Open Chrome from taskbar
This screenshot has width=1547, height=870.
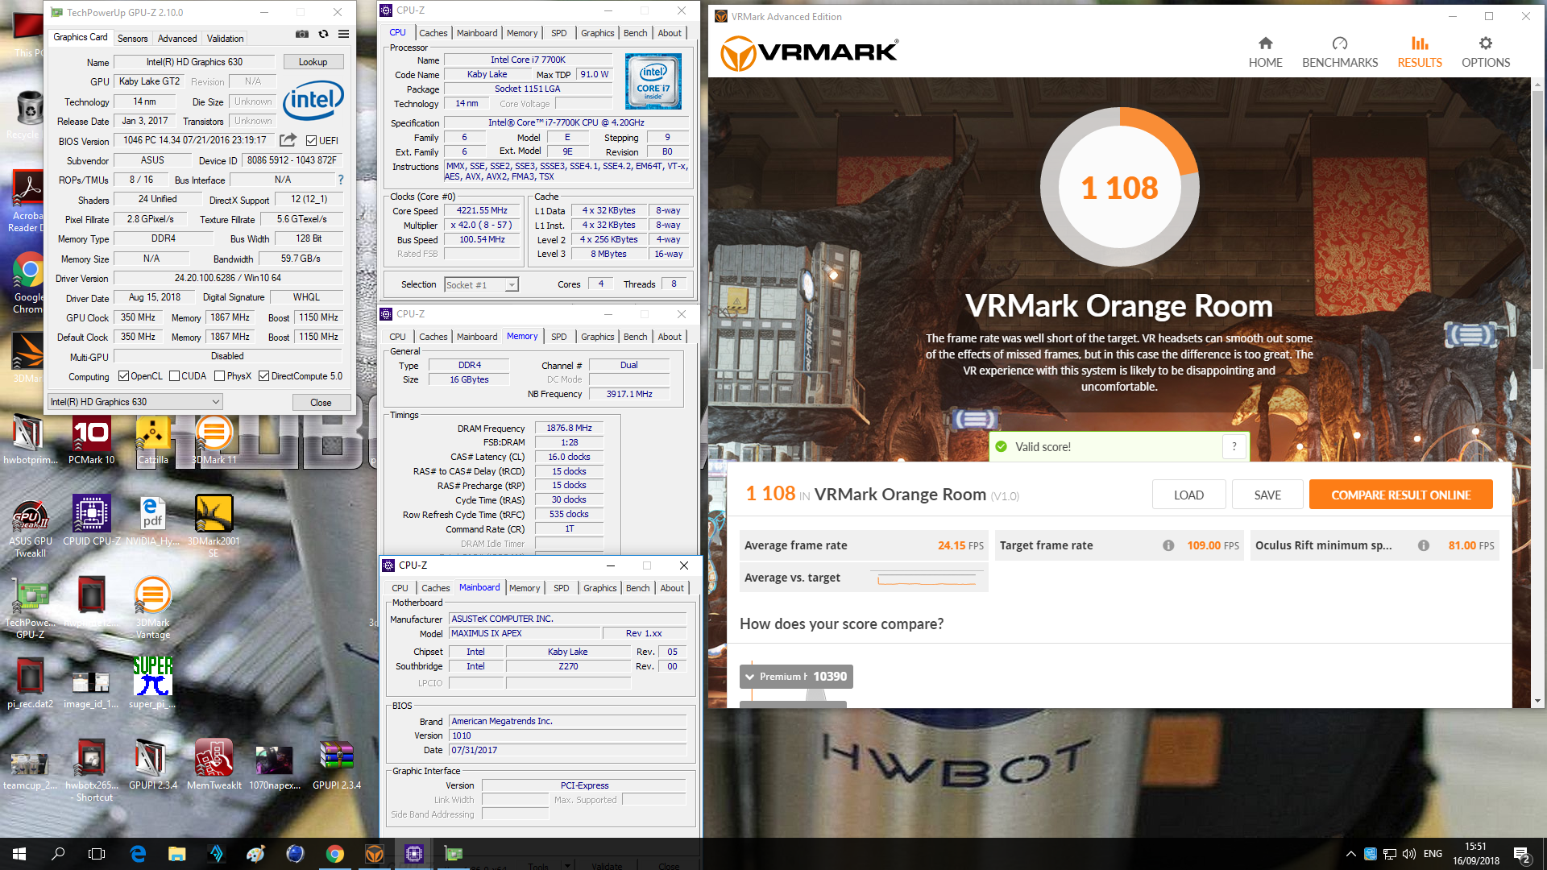click(x=335, y=854)
